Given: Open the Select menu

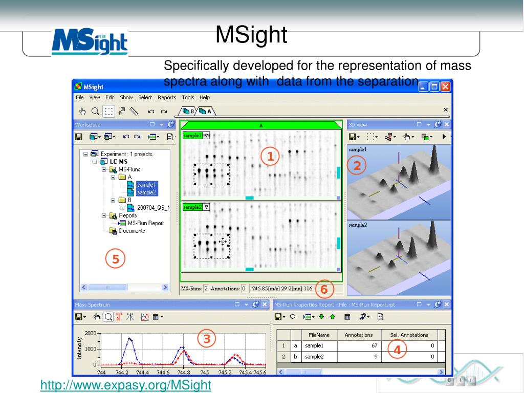Looking at the screenshot, I should [145, 97].
